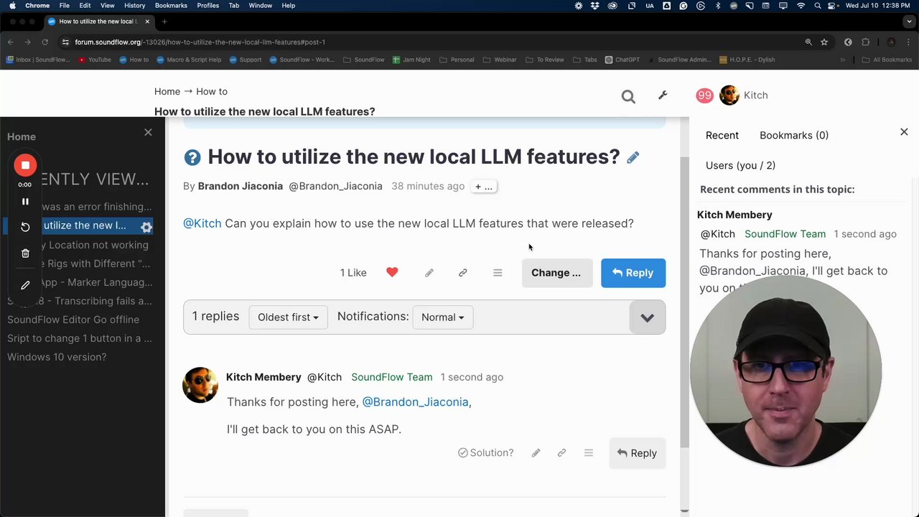Edit the topic title with the blue pencil icon
The width and height of the screenshot is (919, 517).
click(633, 157)
